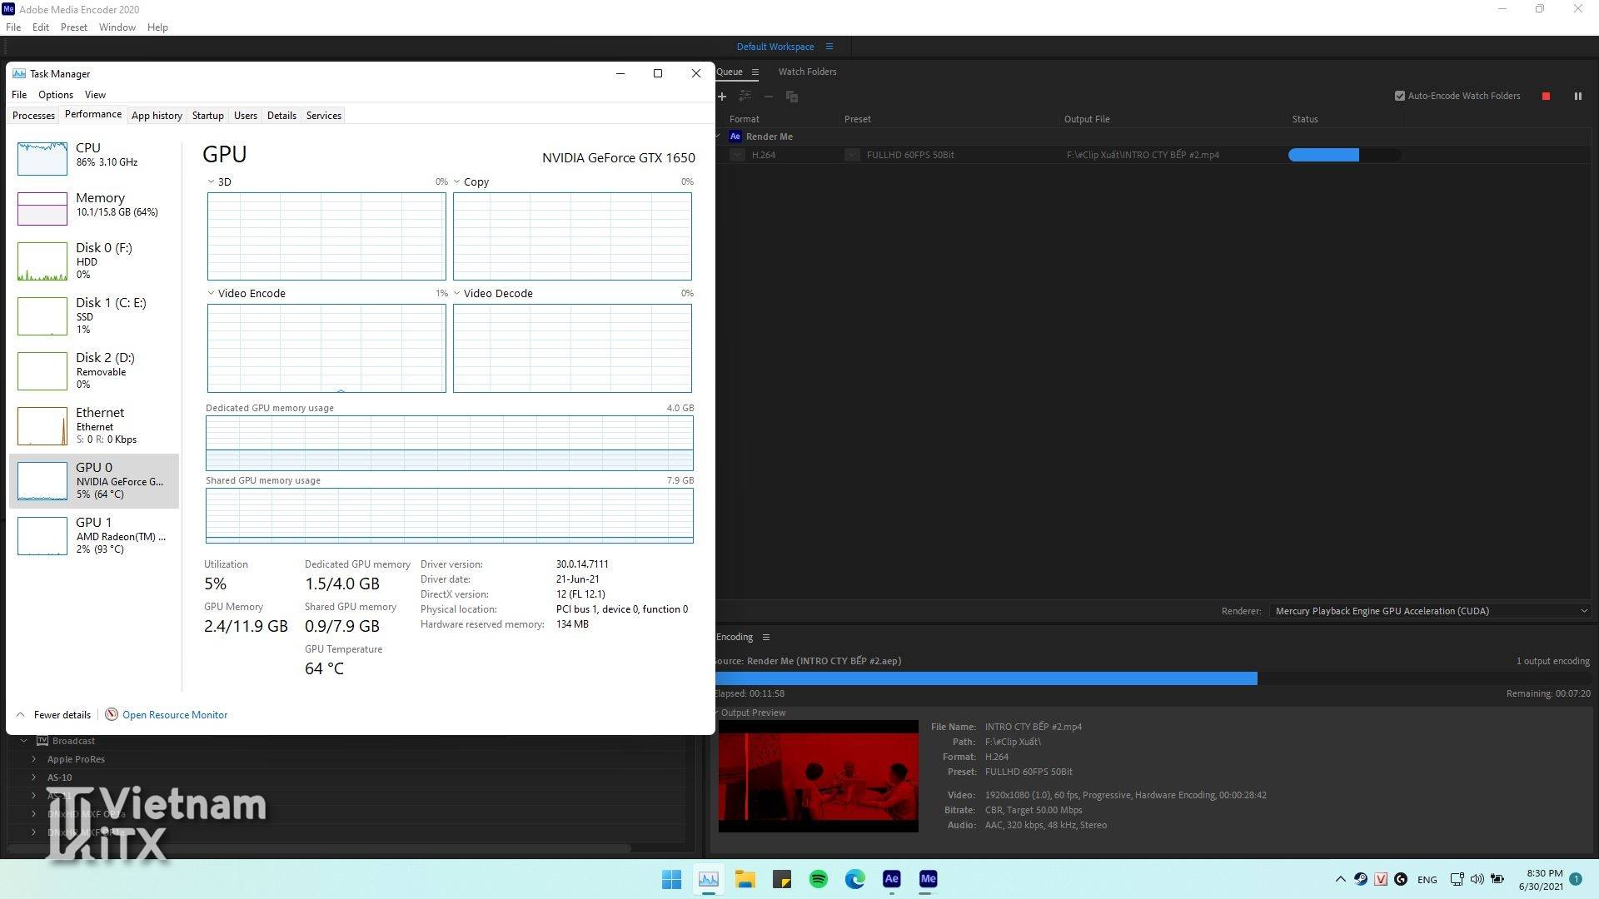Open the Spotify taskbar icon

pyautogui.click(x=818, y=879)
